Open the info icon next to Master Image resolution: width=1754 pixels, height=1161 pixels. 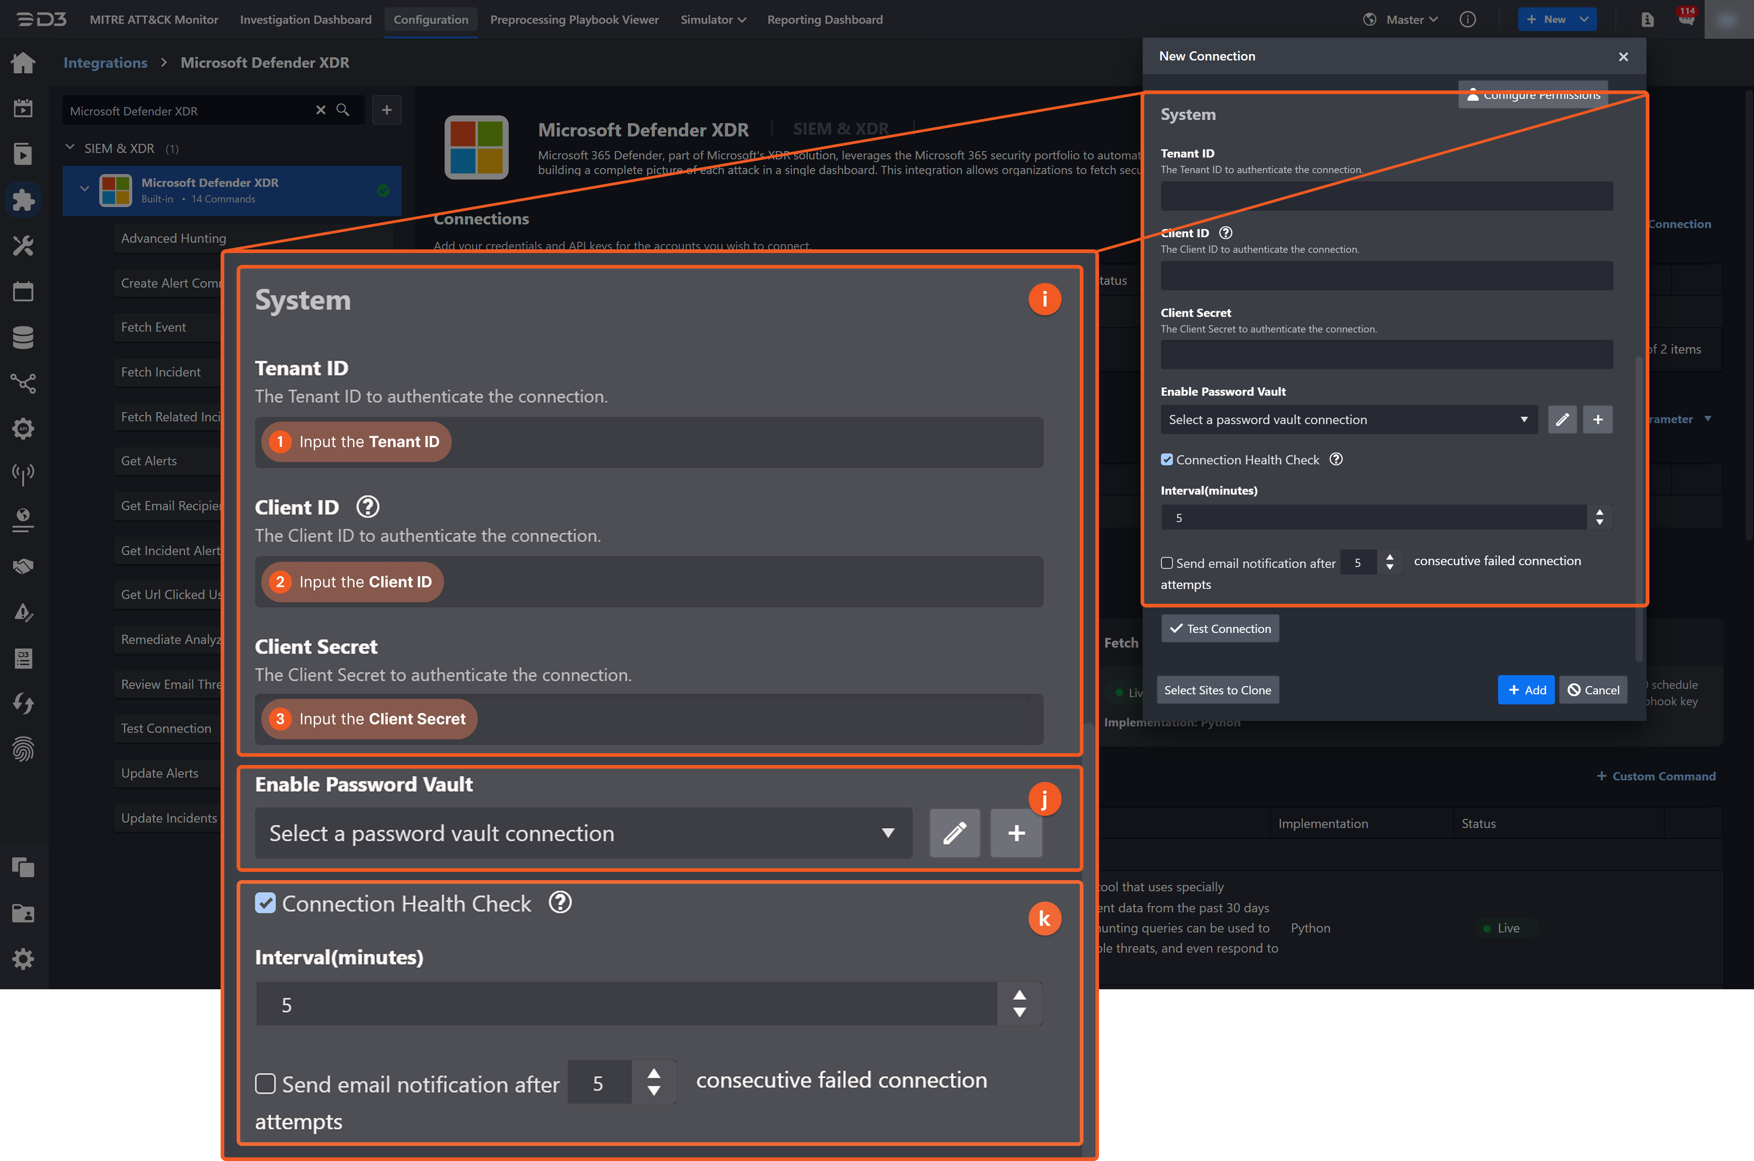[1468, 19]
